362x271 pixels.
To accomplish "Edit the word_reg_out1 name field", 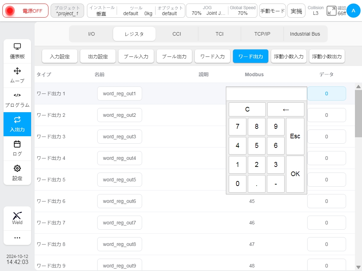I will (x=119, y=94).
